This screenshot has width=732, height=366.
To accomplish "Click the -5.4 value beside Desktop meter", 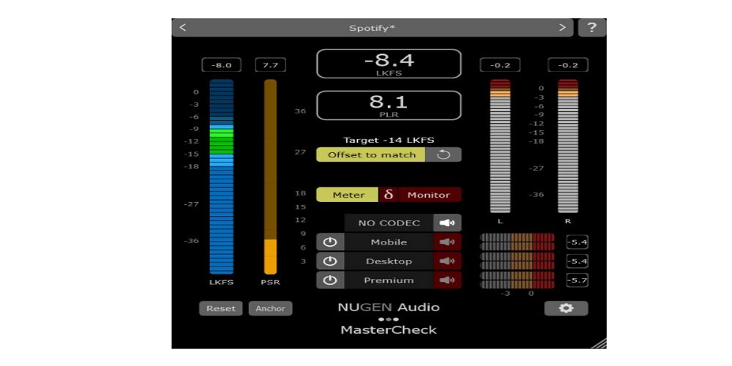I will tap(577, 261).
